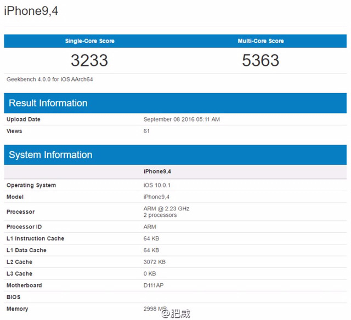Click the iPhone9,4 page title
The image size is (351, 320).
(x=31, y=11)
